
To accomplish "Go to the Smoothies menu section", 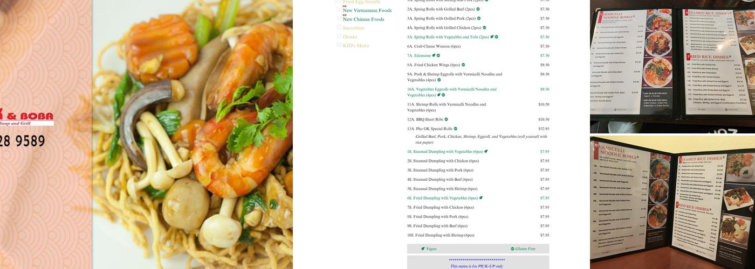I will [x=354, y=28].
